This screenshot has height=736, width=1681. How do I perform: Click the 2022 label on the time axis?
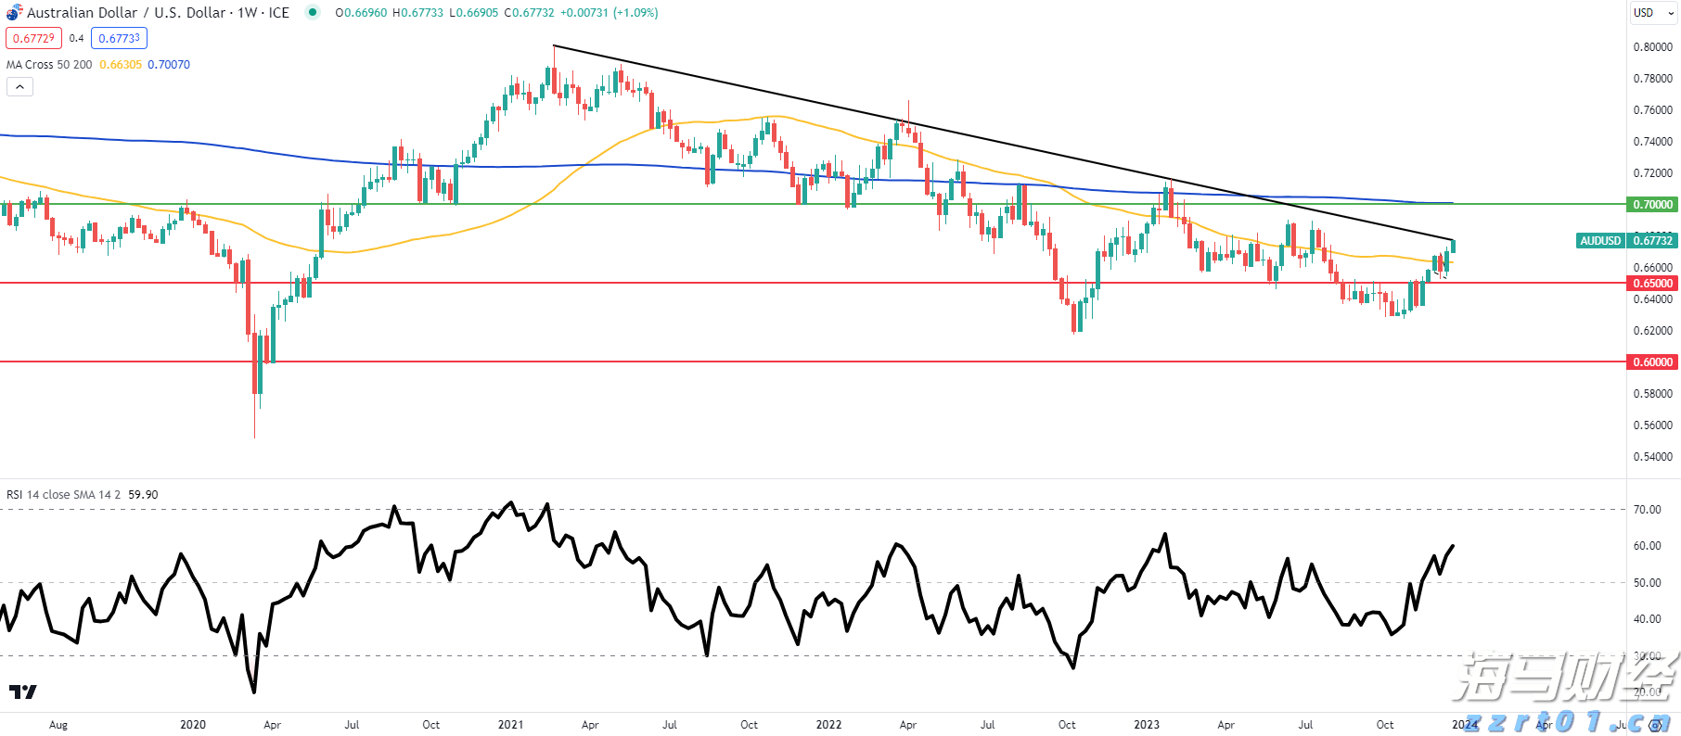click(x=828, y=725)
